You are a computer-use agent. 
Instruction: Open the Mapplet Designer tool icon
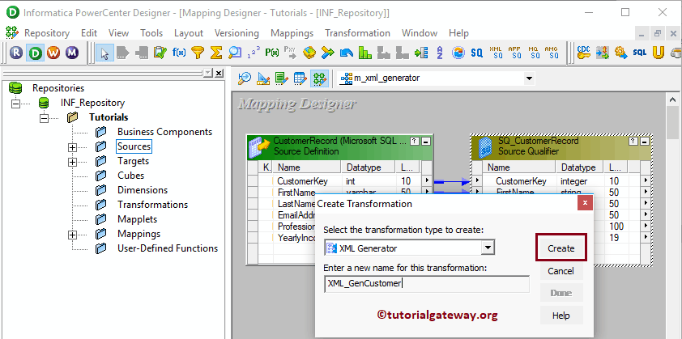point(301,78)
